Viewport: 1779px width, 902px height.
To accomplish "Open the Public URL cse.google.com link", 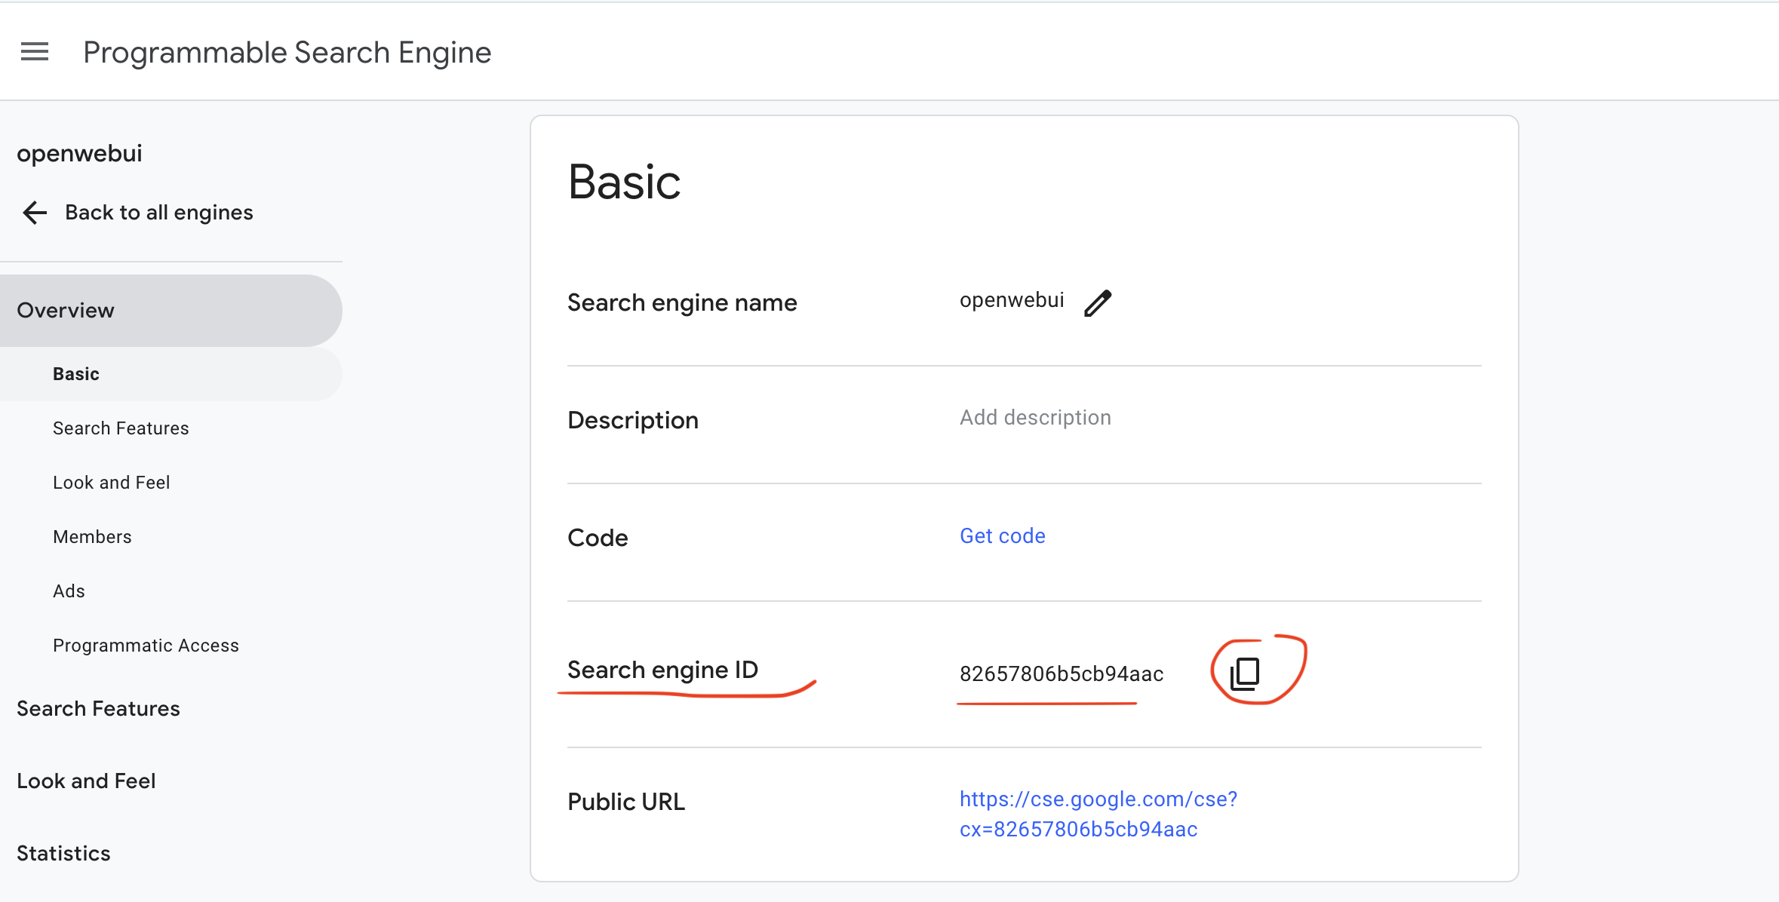I will coord(1098,815).
